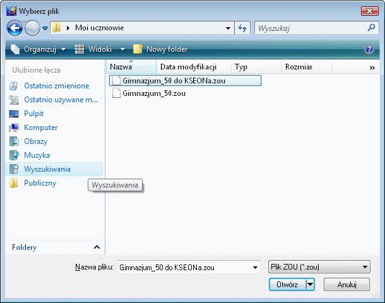Open the Publiczny folder link
Image resolution: width=385 pixels, height=303 pixels.
[x=40, y=183]
